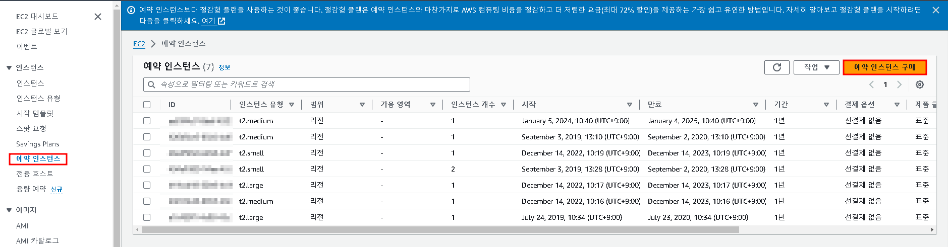Click t2.large in July 24, 2019 row
Viewport: 948px width, 247px height.
[251, 217]
